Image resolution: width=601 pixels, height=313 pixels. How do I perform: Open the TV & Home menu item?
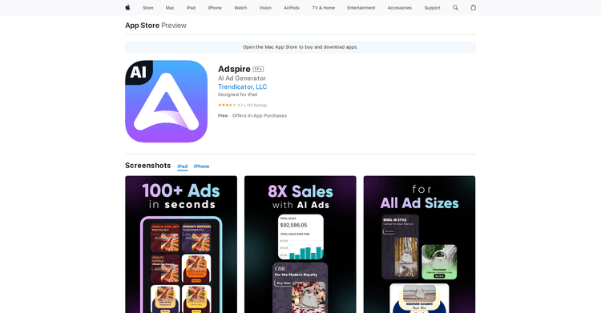[x=324, y=8]
